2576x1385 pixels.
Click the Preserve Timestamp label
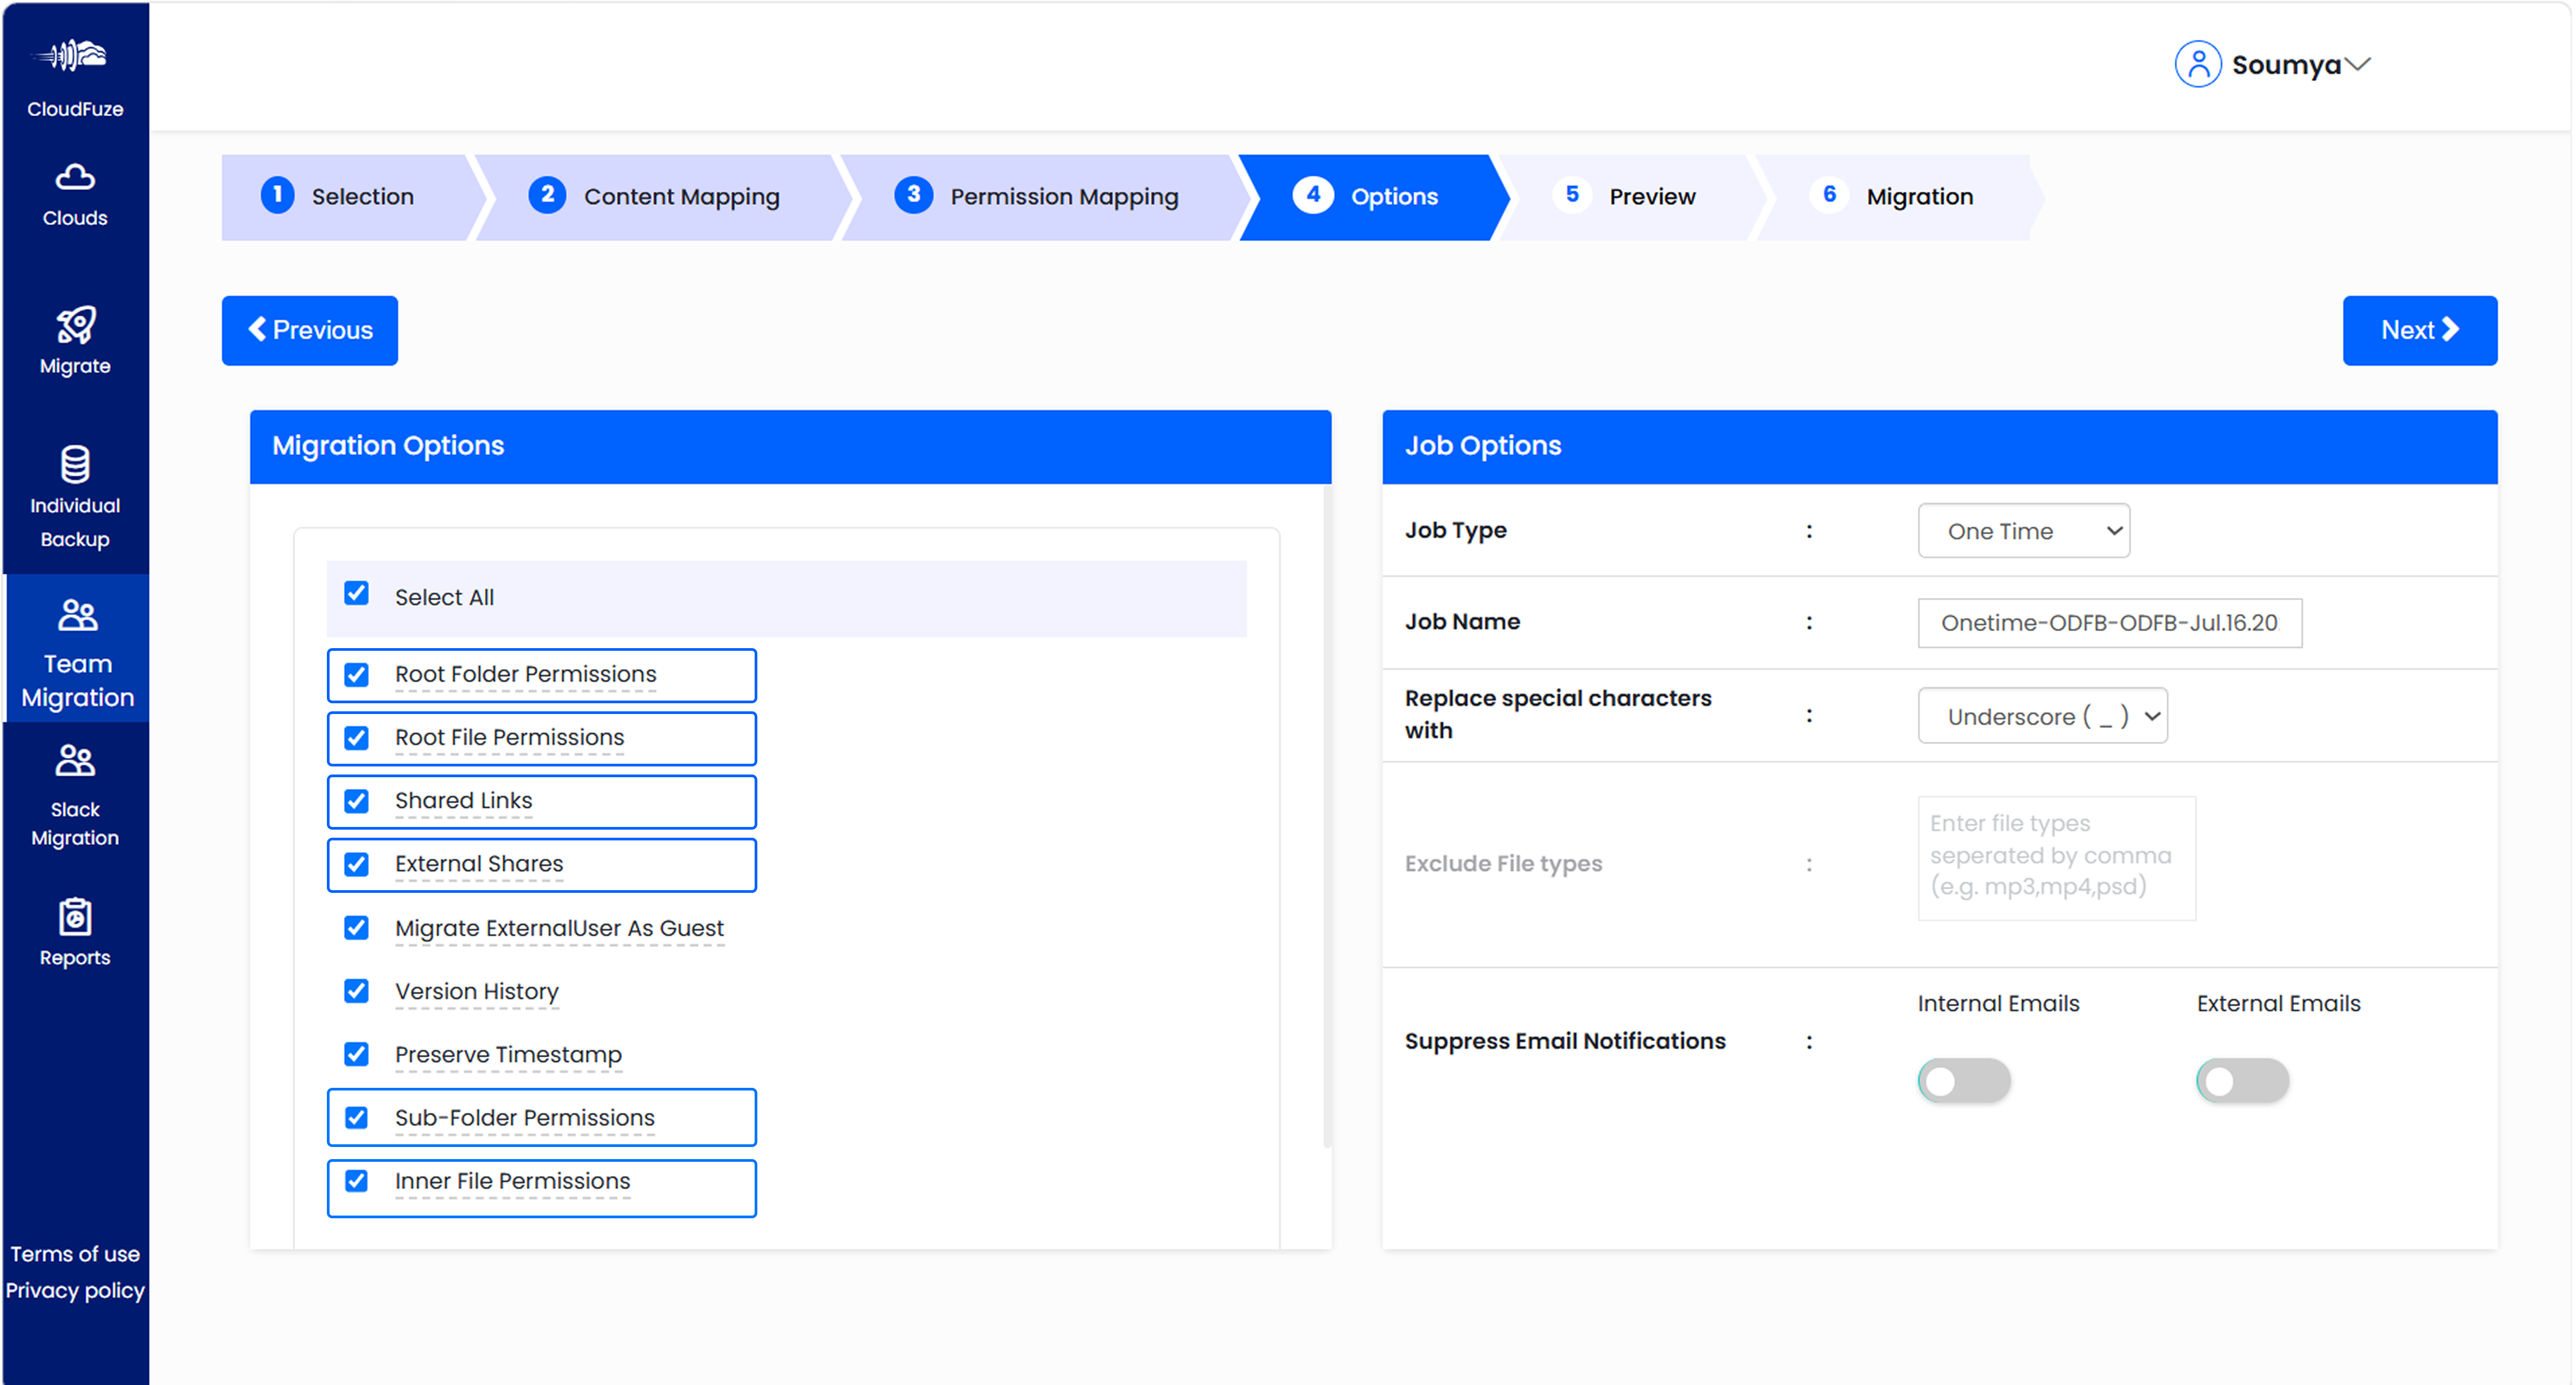[x=508, y=1054]
